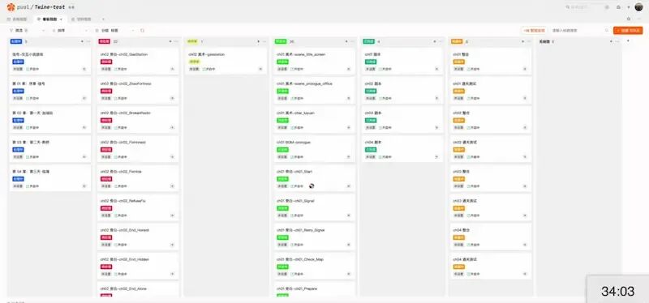
Task: Click plus in the bright green column header
Action: (x=346, y=41)
